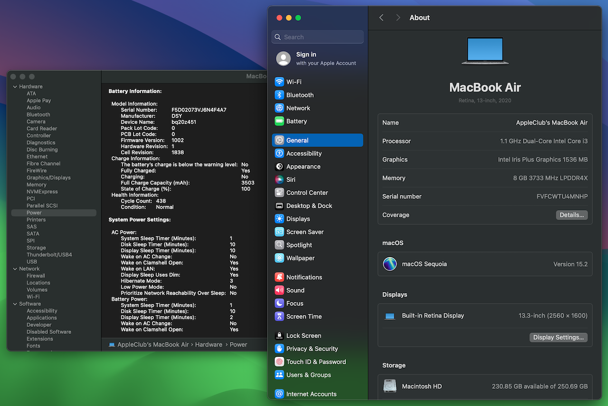Click the computer name AppleClub's MacBook Air

click(x=552, y=122)
